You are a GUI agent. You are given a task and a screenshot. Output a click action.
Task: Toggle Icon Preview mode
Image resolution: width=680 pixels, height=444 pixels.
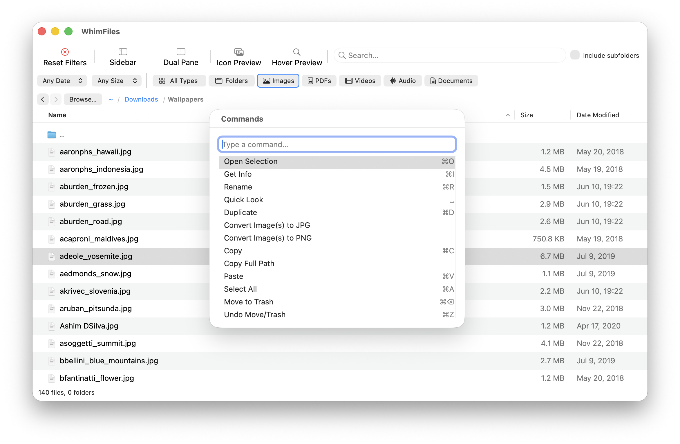[x=239, y=52]
